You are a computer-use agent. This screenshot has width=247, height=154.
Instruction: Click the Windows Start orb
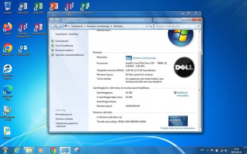click(x=5, y=150)
